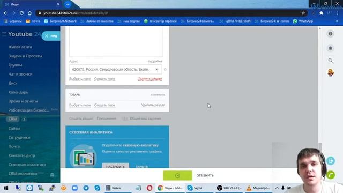The height and width of the screenshot is (193, 343).
Task: Click the ОТМЕНИТЬ button
Action: click(205, 175)
